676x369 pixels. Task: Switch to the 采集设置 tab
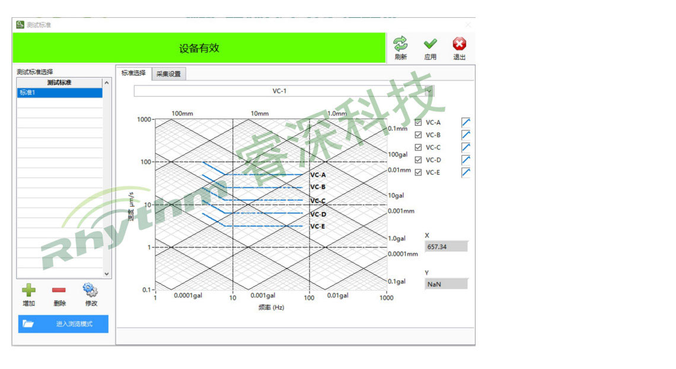[x=168, y=74]
